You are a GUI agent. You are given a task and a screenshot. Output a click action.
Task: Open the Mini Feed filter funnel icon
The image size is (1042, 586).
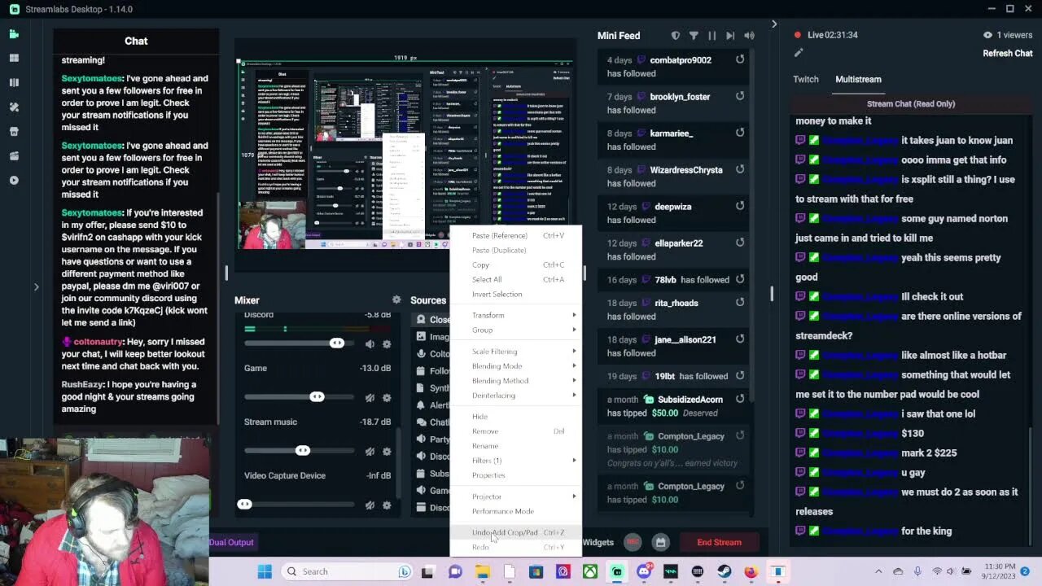[x=694, y=36]
